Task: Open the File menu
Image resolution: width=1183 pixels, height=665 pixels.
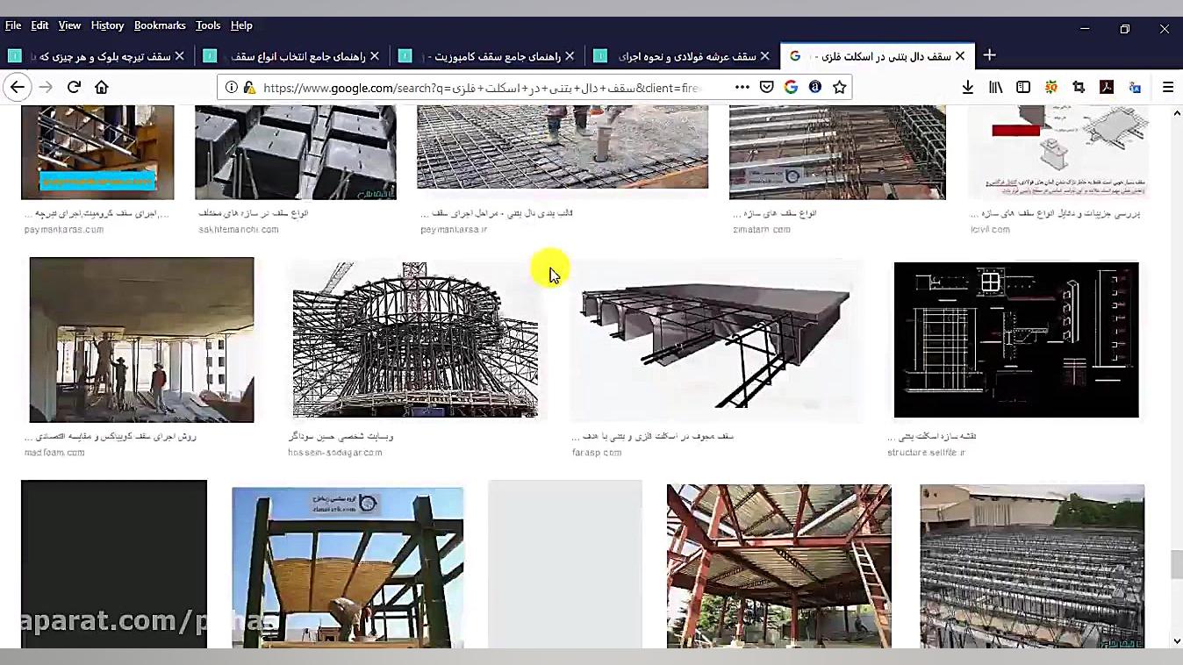Action: 13,25
